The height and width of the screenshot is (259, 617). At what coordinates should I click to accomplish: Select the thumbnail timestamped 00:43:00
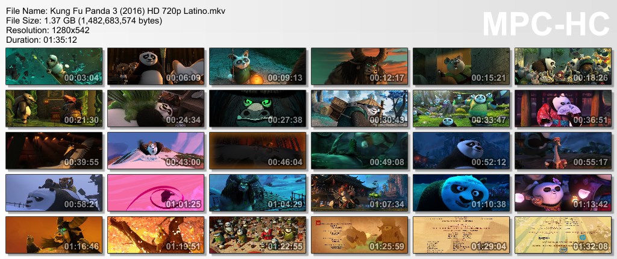tap(156, 151)
